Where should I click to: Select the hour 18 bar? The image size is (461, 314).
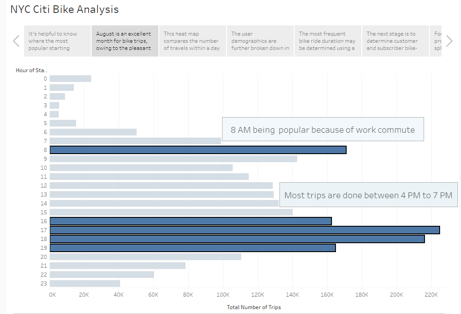click(237, 239)
